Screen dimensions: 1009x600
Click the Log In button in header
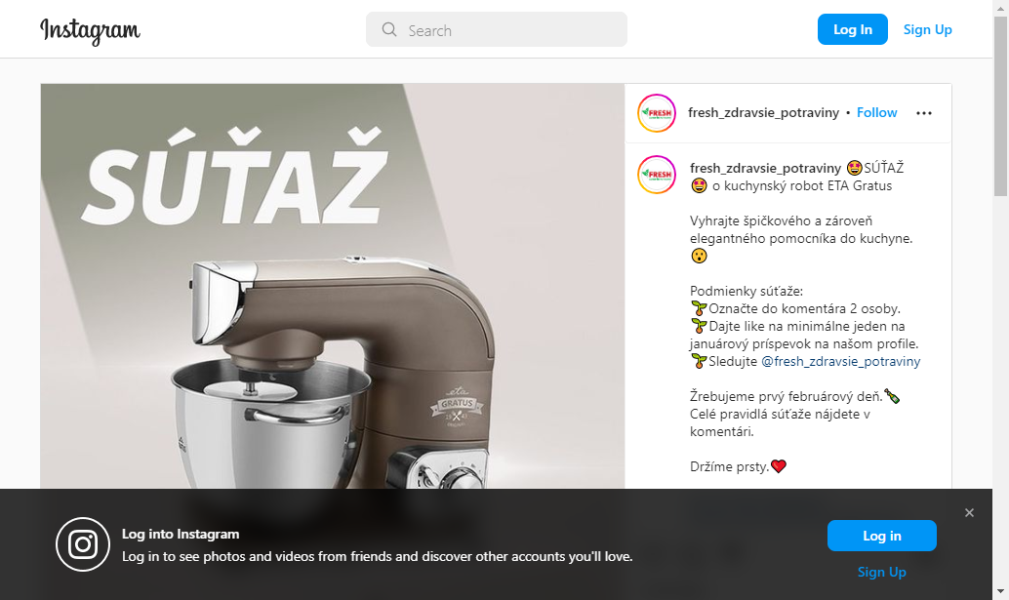[x=853, y=29]
